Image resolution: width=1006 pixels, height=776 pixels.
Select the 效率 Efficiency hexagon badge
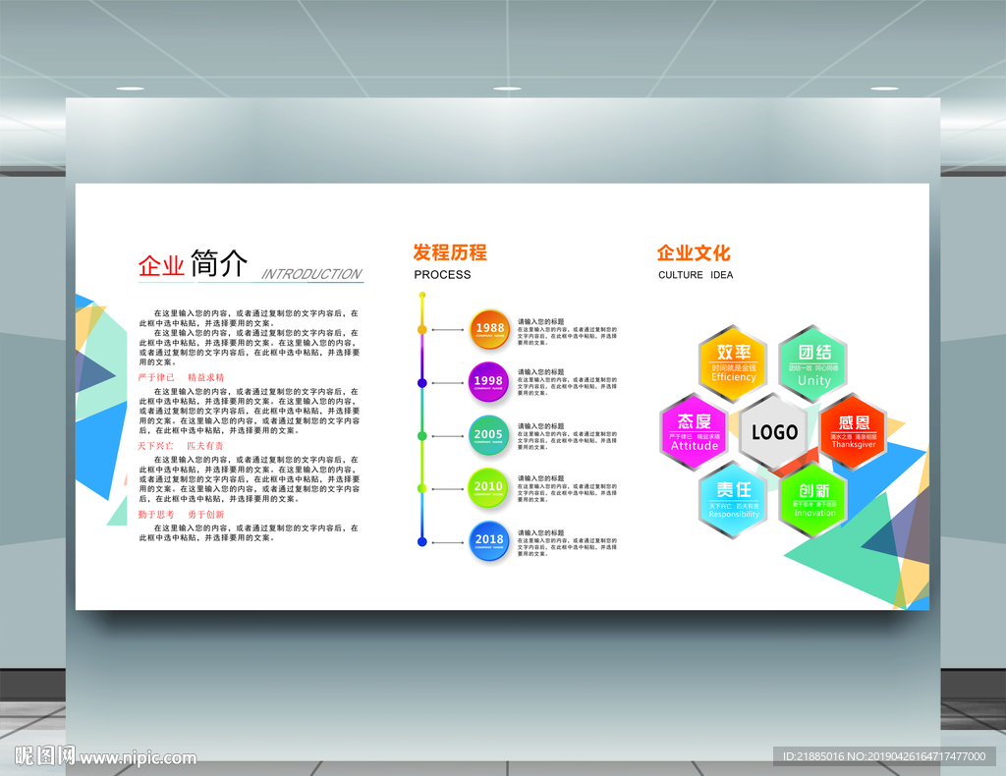[732, 360]
